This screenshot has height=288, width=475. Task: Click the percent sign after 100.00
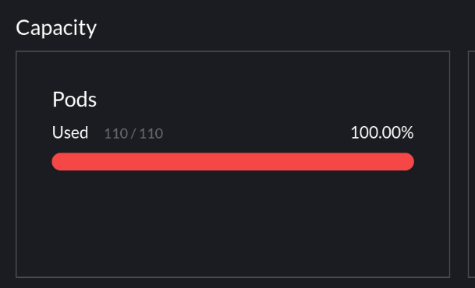407,132
